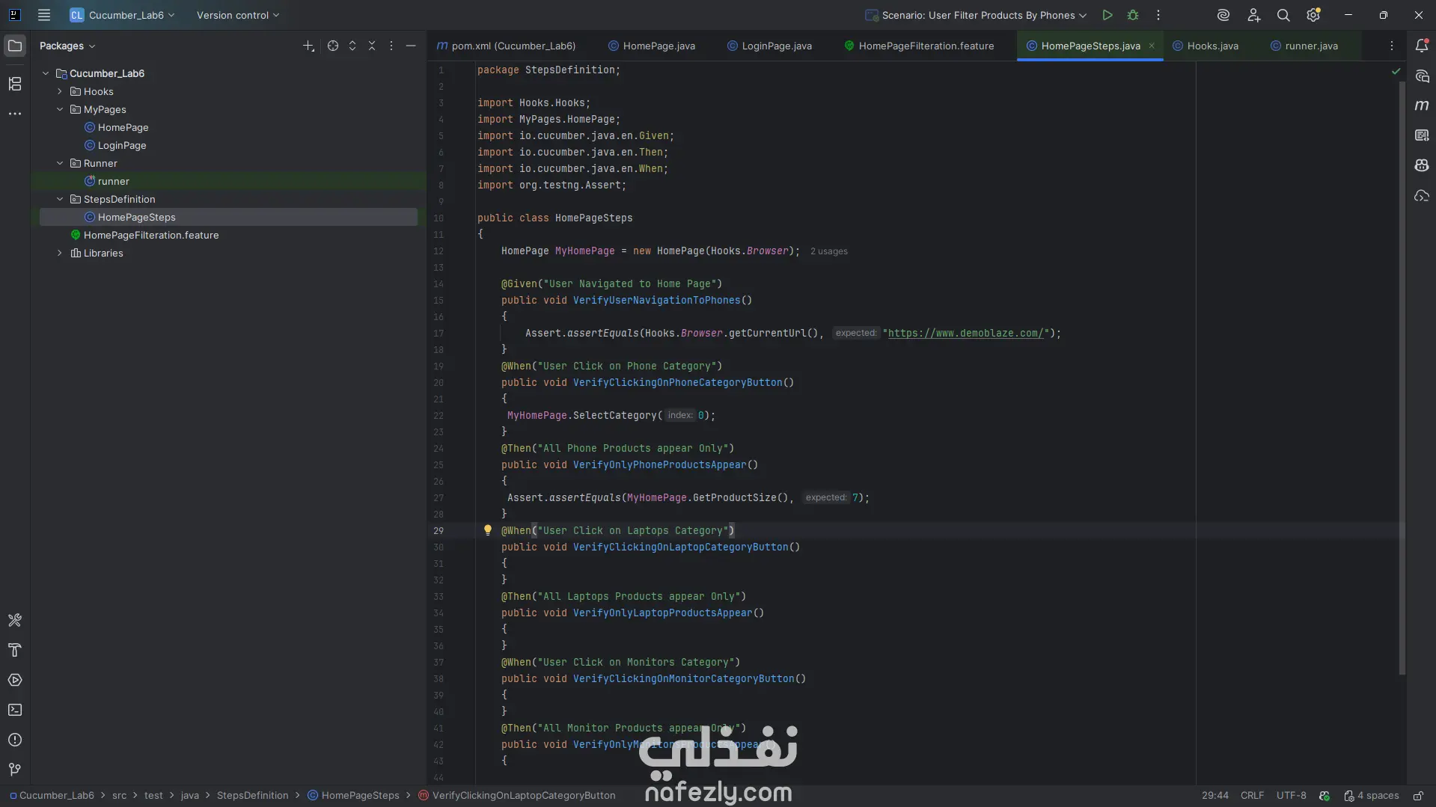This screenshot has height=807, width=1436.
Task: Open Cucumber_Lab6 project dropdown
Action: click(123, 15)
